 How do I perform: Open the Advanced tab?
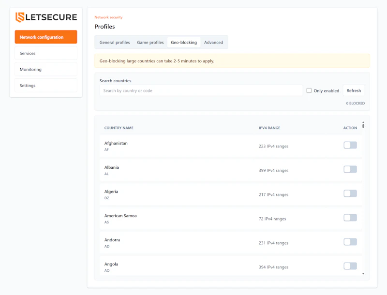(x=213, y=43)
